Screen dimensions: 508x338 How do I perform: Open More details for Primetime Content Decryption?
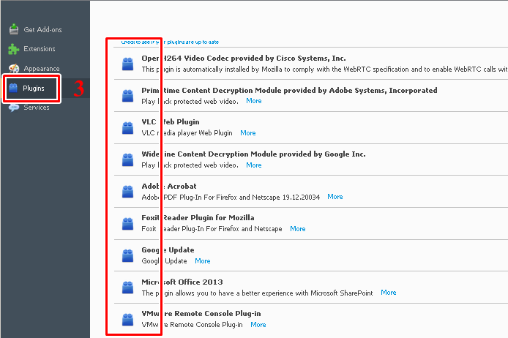[x=254, y=101]
